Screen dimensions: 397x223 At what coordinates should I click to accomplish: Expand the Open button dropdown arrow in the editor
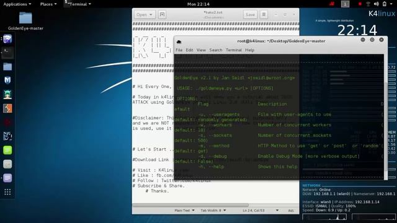[151, 15]
